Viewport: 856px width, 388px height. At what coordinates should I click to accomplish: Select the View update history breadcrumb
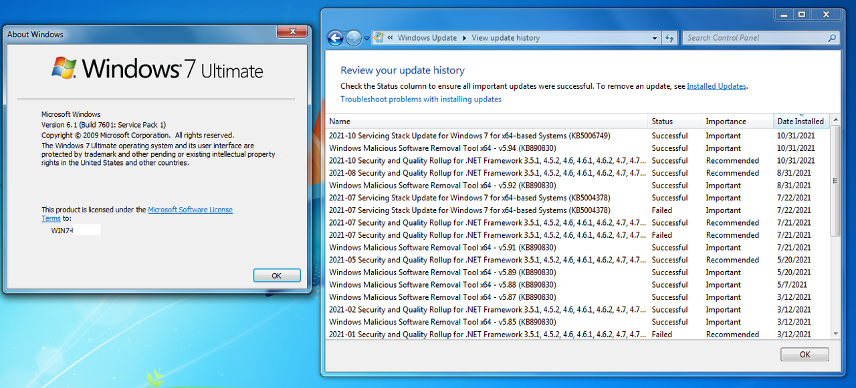[x=506, y=38]
